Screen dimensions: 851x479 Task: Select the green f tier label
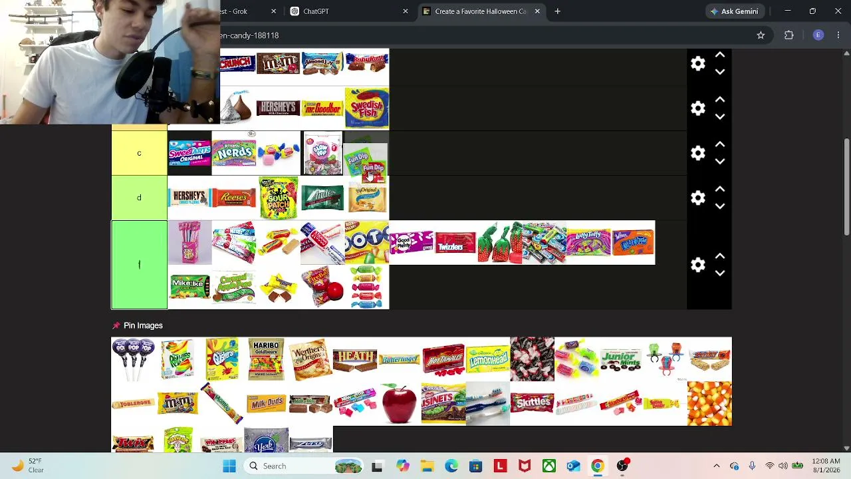click(139, 265)
